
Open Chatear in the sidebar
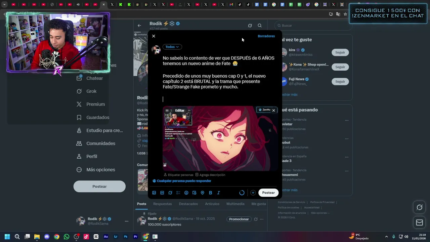click(90, 78)
